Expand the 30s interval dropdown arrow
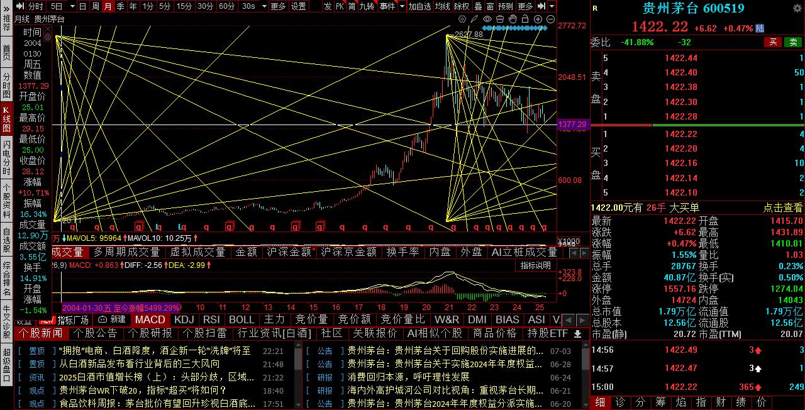The width and height of the screenshot is (805, 410). (263, 6)
